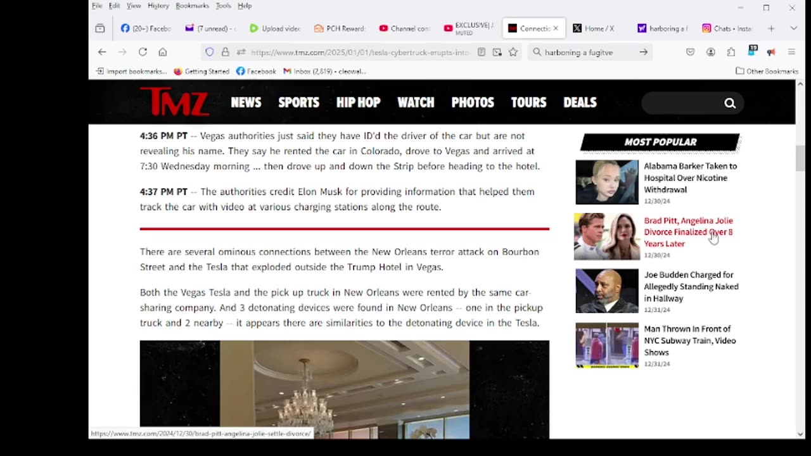Switch to the harboring a f Yahoo tab
811x456 pixels.
pyautogui.click(x=663, y=28)
